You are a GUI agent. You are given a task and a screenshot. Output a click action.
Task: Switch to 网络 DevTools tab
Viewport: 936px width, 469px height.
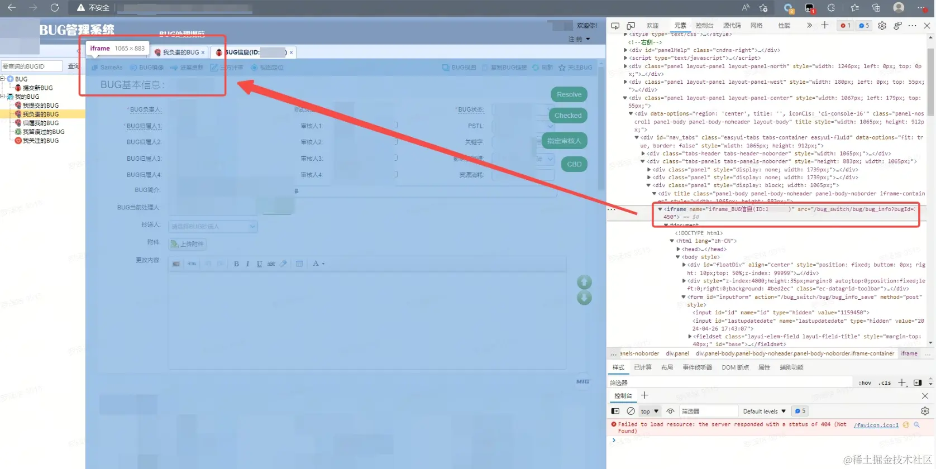(x=756, y=26)
